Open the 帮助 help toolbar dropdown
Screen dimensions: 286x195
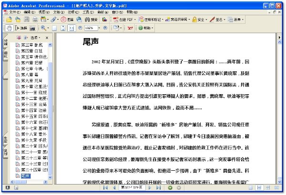[146, 28]
